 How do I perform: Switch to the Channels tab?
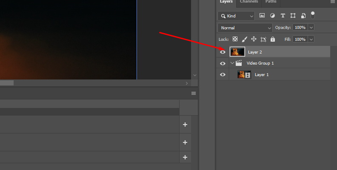pyautogui.click(x=248, y=2)
